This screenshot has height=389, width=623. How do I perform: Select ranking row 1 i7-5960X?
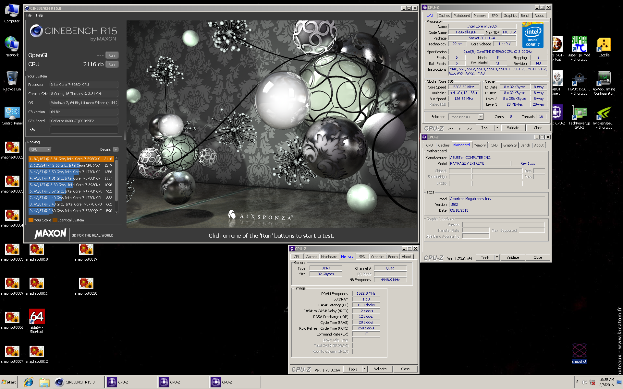(71, 159)
